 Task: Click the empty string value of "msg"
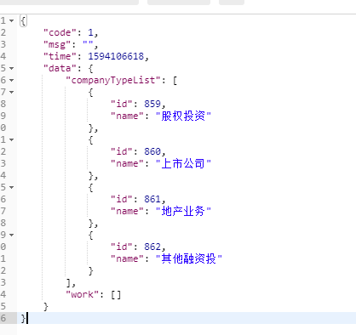pyautogui.click(x=88, y=43)
